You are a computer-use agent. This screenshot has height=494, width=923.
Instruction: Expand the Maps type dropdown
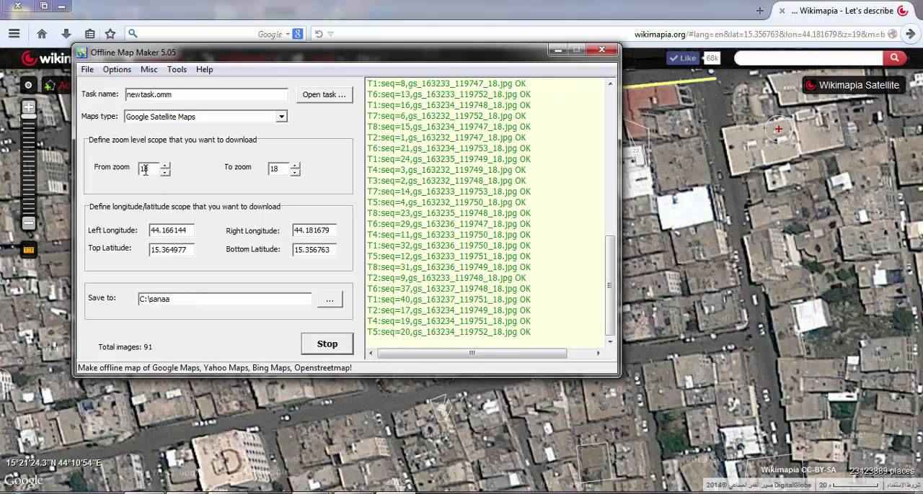[281, 117]
